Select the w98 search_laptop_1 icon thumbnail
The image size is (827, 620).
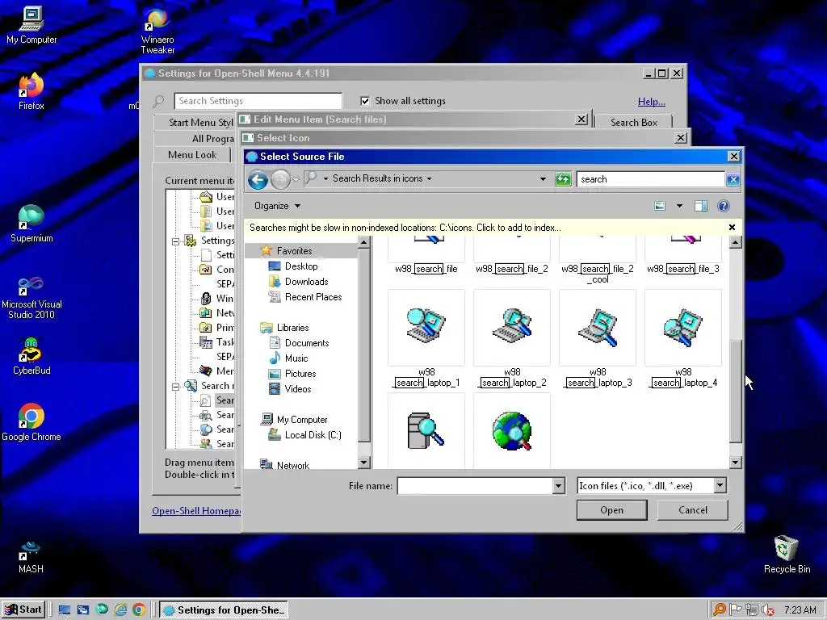point(426,328)
